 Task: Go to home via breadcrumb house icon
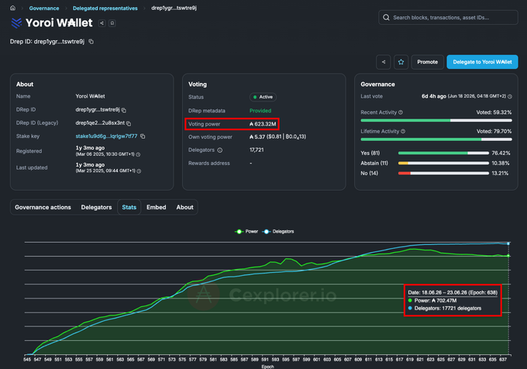click(12, 8)
